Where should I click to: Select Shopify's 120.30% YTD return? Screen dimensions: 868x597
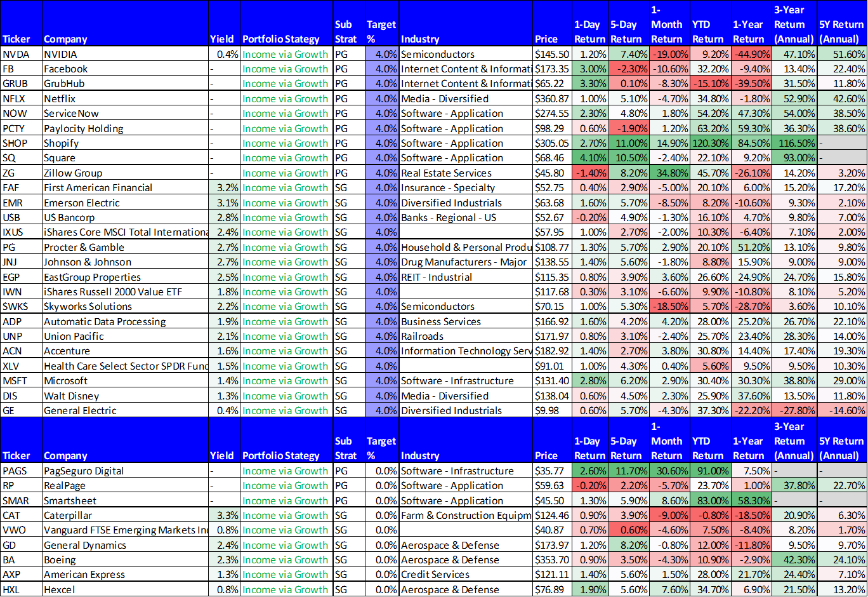click(711, 143)
